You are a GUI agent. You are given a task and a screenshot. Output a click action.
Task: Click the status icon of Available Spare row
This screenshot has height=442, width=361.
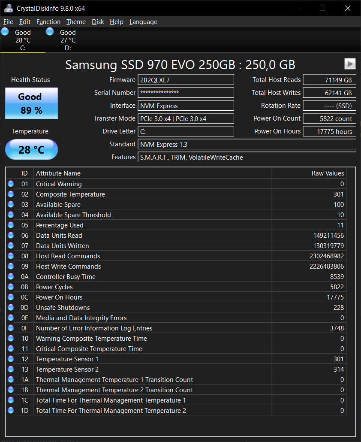tap(11, 204)
